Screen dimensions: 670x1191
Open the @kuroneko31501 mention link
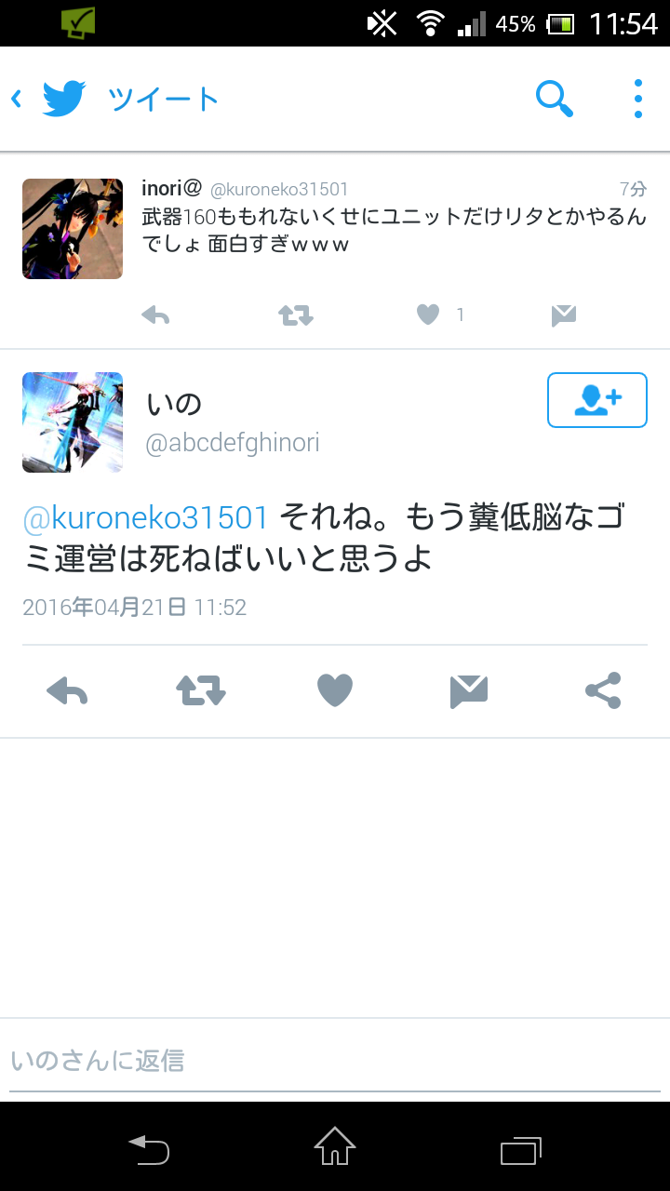coord(145,517)
